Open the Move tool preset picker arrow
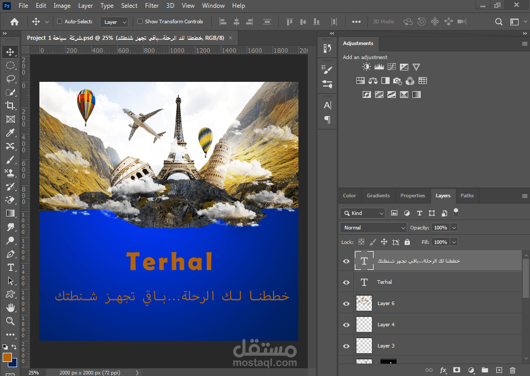The height and width of the screenshot is (376, 530). click(x=47, y=22)
